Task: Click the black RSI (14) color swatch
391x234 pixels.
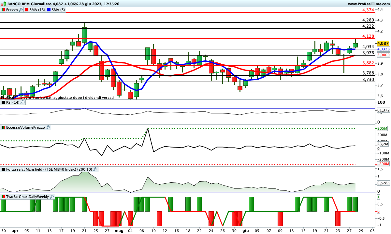Action: coord(3,102)
